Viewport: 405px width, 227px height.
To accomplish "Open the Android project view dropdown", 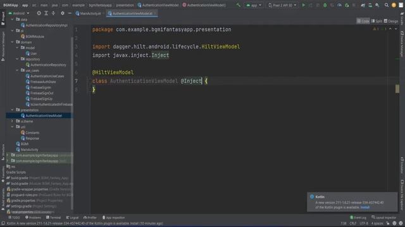I will point(19,13).
